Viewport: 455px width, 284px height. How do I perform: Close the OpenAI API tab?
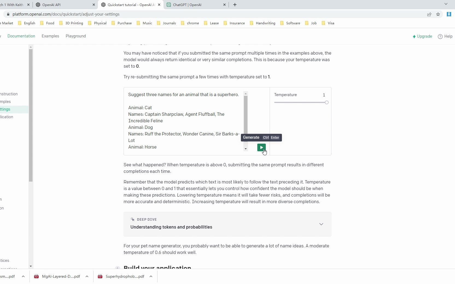click(94, 5)
